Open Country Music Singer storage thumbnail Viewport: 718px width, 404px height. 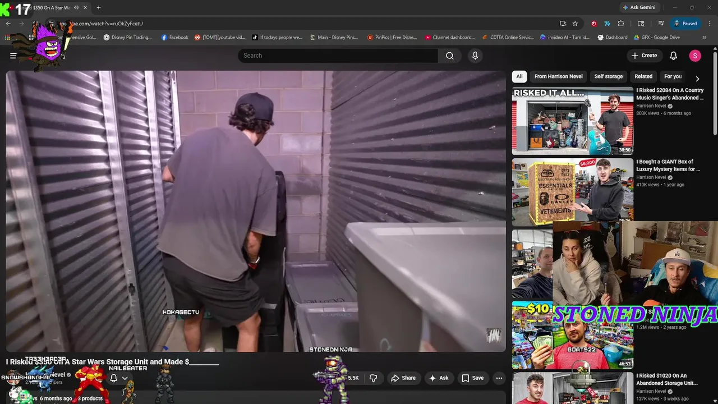click(x=572, y=121)
